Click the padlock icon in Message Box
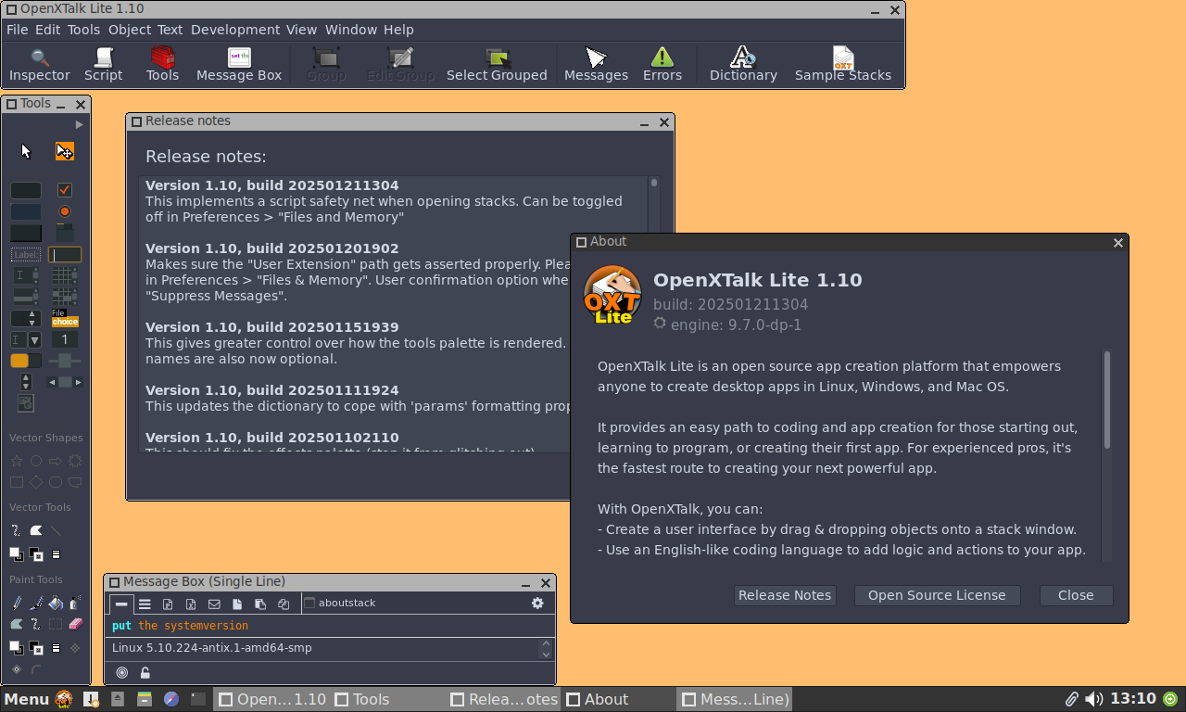 point(145,673)
